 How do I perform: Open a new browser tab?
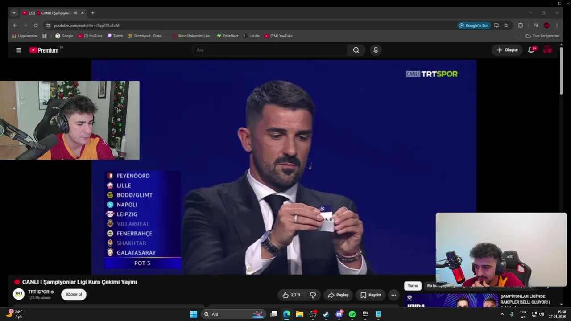pyautogui.click(x=92, y=13)
